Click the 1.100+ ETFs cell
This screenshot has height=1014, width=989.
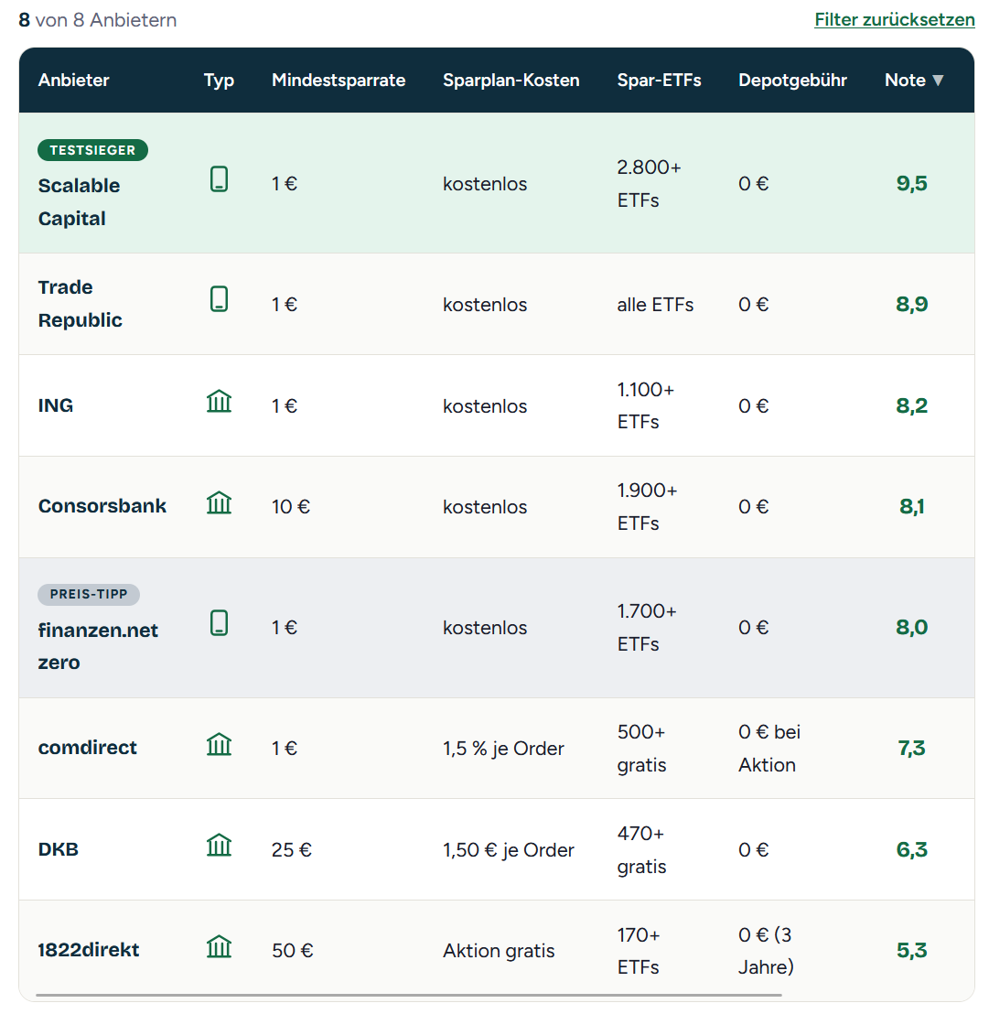(646, 405)
